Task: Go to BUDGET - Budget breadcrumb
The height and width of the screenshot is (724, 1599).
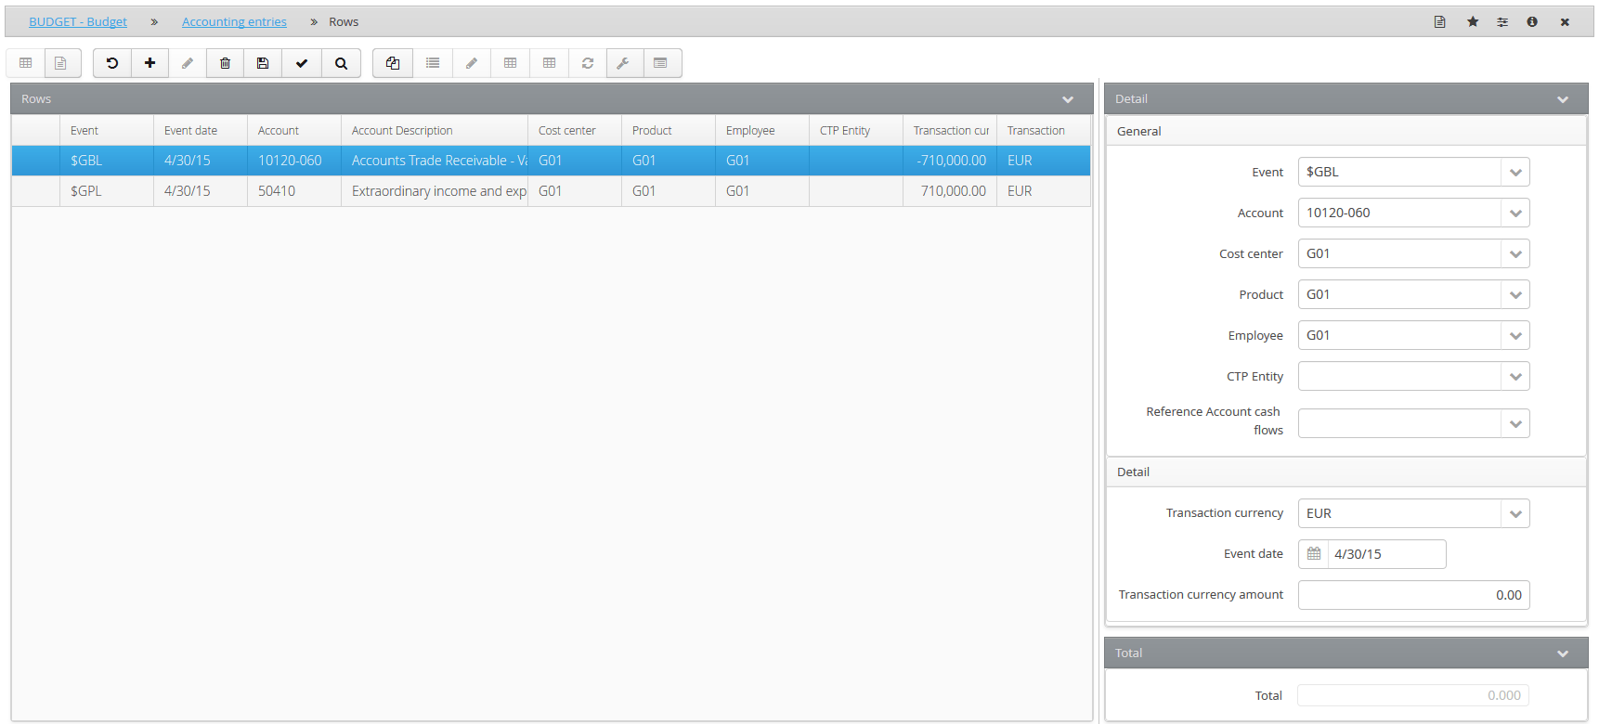Action: [x=78, y=21]
